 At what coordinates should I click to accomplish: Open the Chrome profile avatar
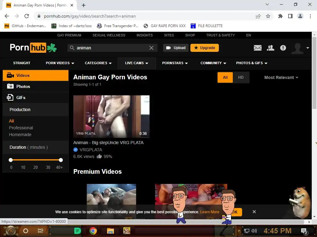(x=300, y=16)
